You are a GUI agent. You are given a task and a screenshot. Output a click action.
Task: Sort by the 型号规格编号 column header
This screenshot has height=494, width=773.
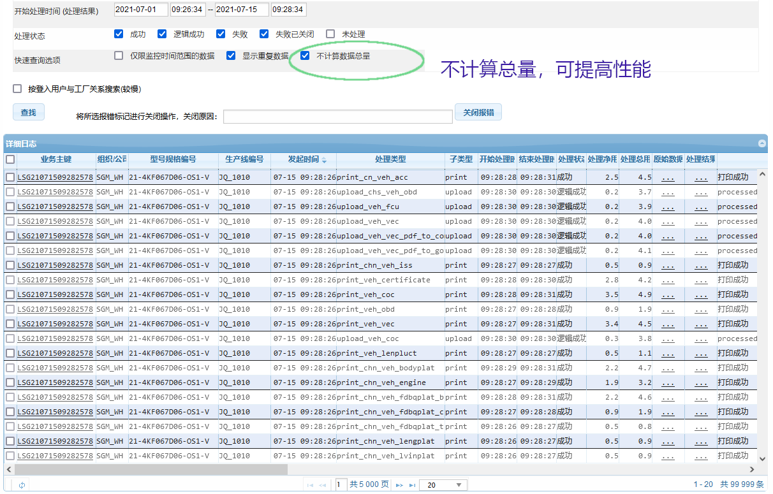[173, 159]
